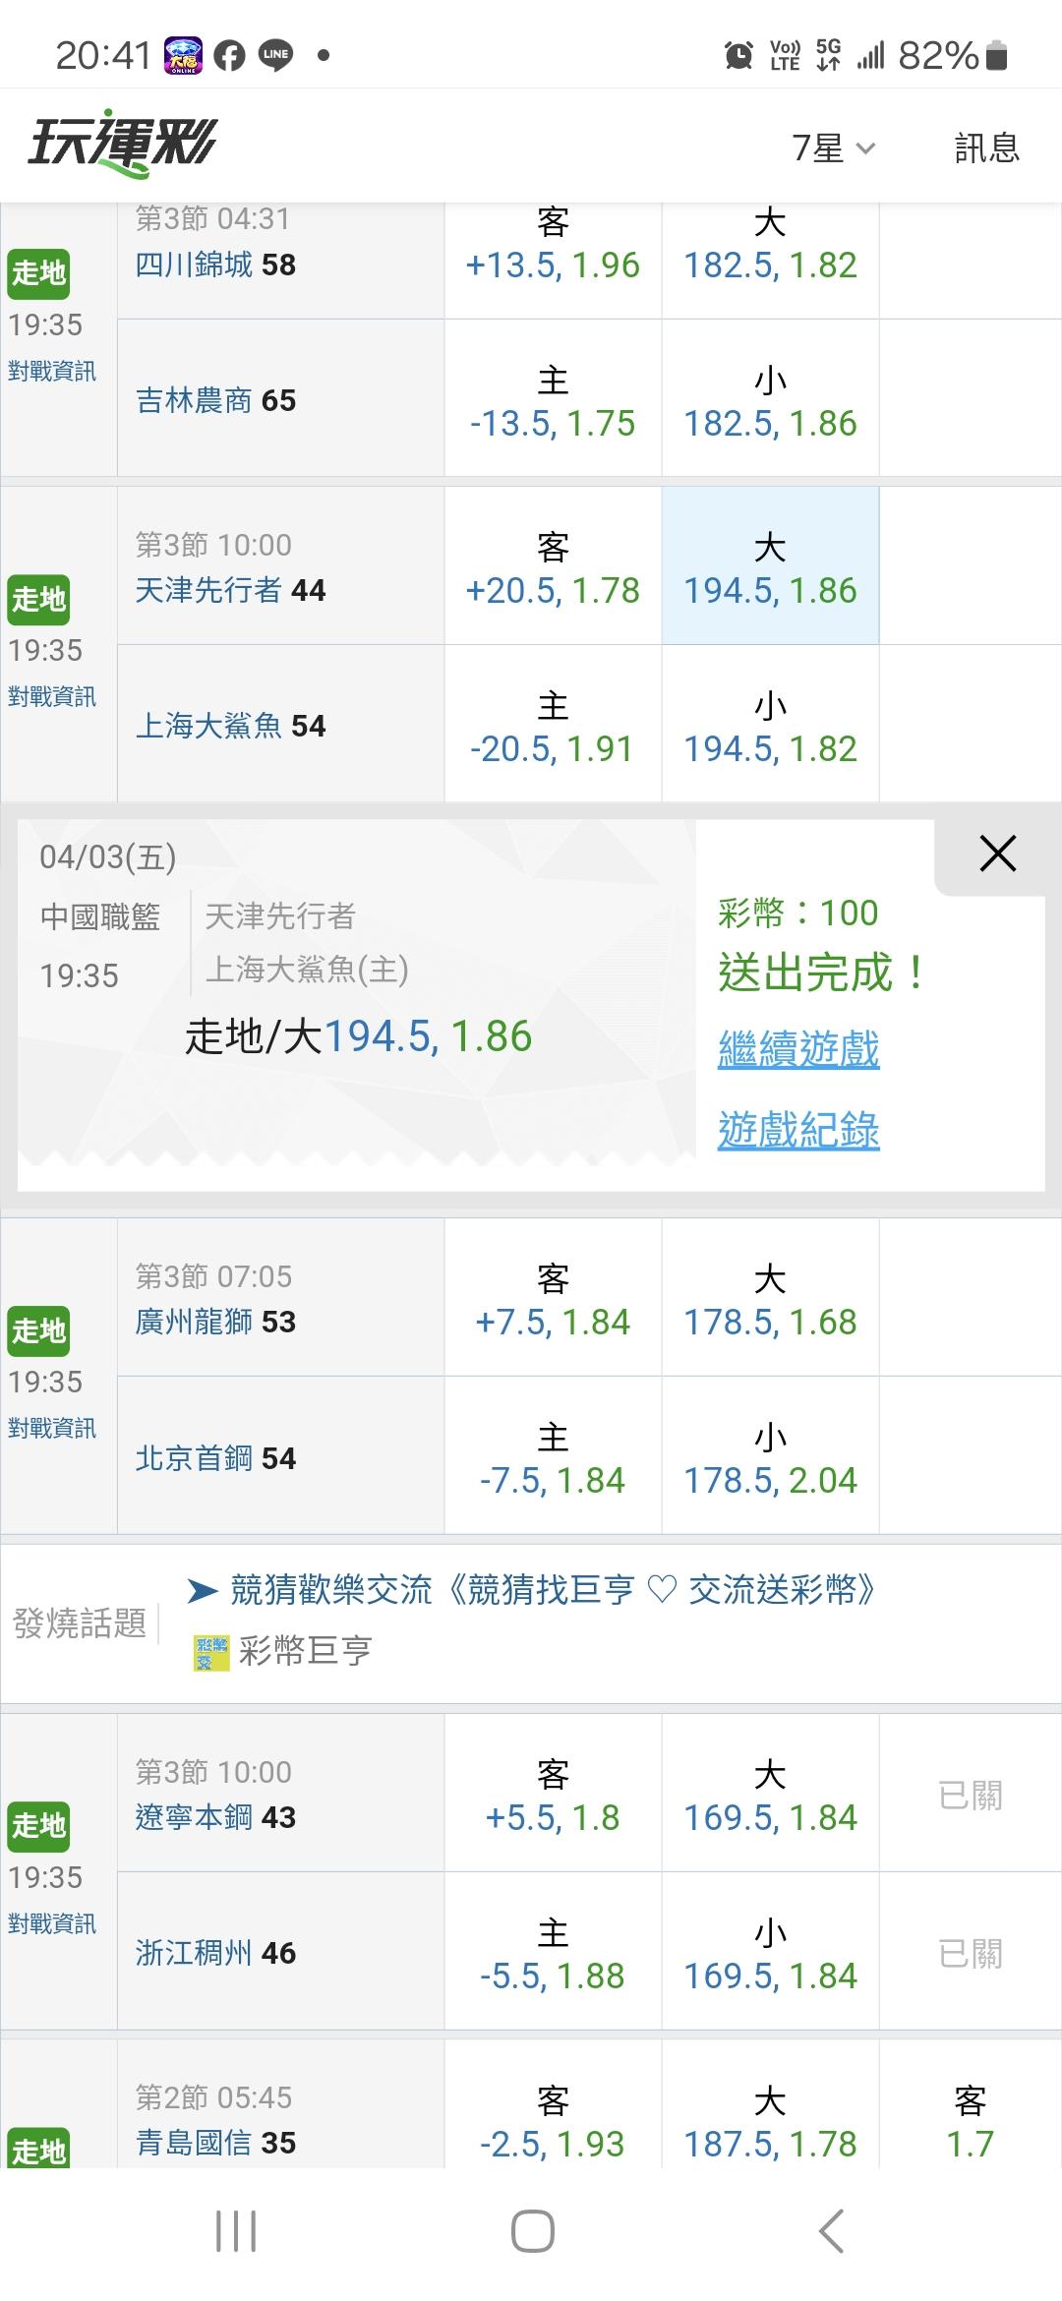Pick 客 1.7 moneyline for 青島國信
This screenshot has width=1062, height=2301.
click(x=970, y=2124)
